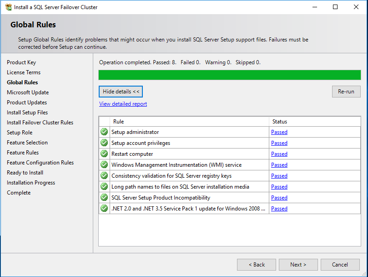The height and width of the screenshot is (277, 368).
Task: Minimize the installer window
Action: [x=315, y=7]
